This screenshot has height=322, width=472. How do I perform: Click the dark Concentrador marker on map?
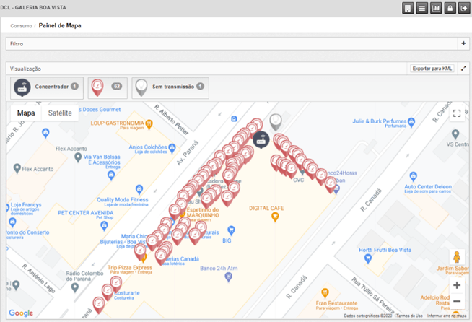click(260, 139)
